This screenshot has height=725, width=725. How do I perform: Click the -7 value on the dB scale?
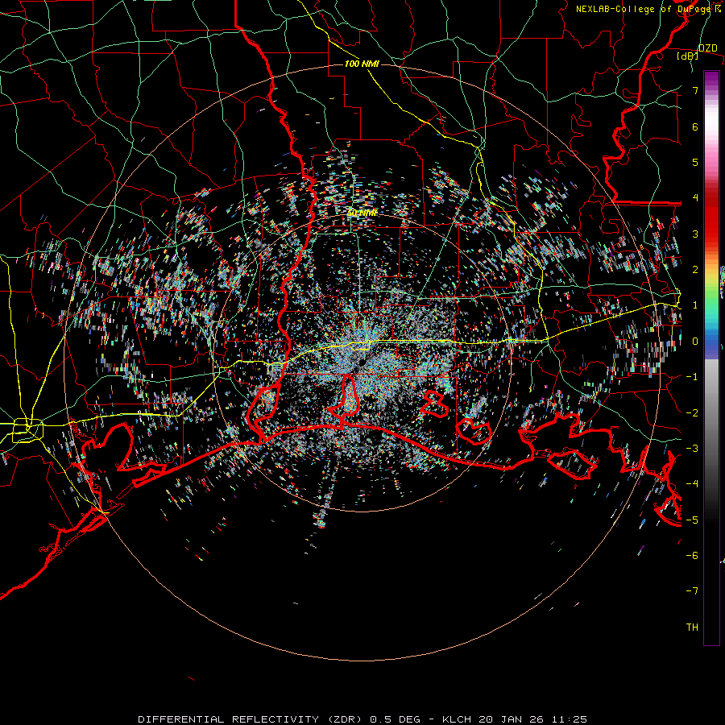pos(692,591)
